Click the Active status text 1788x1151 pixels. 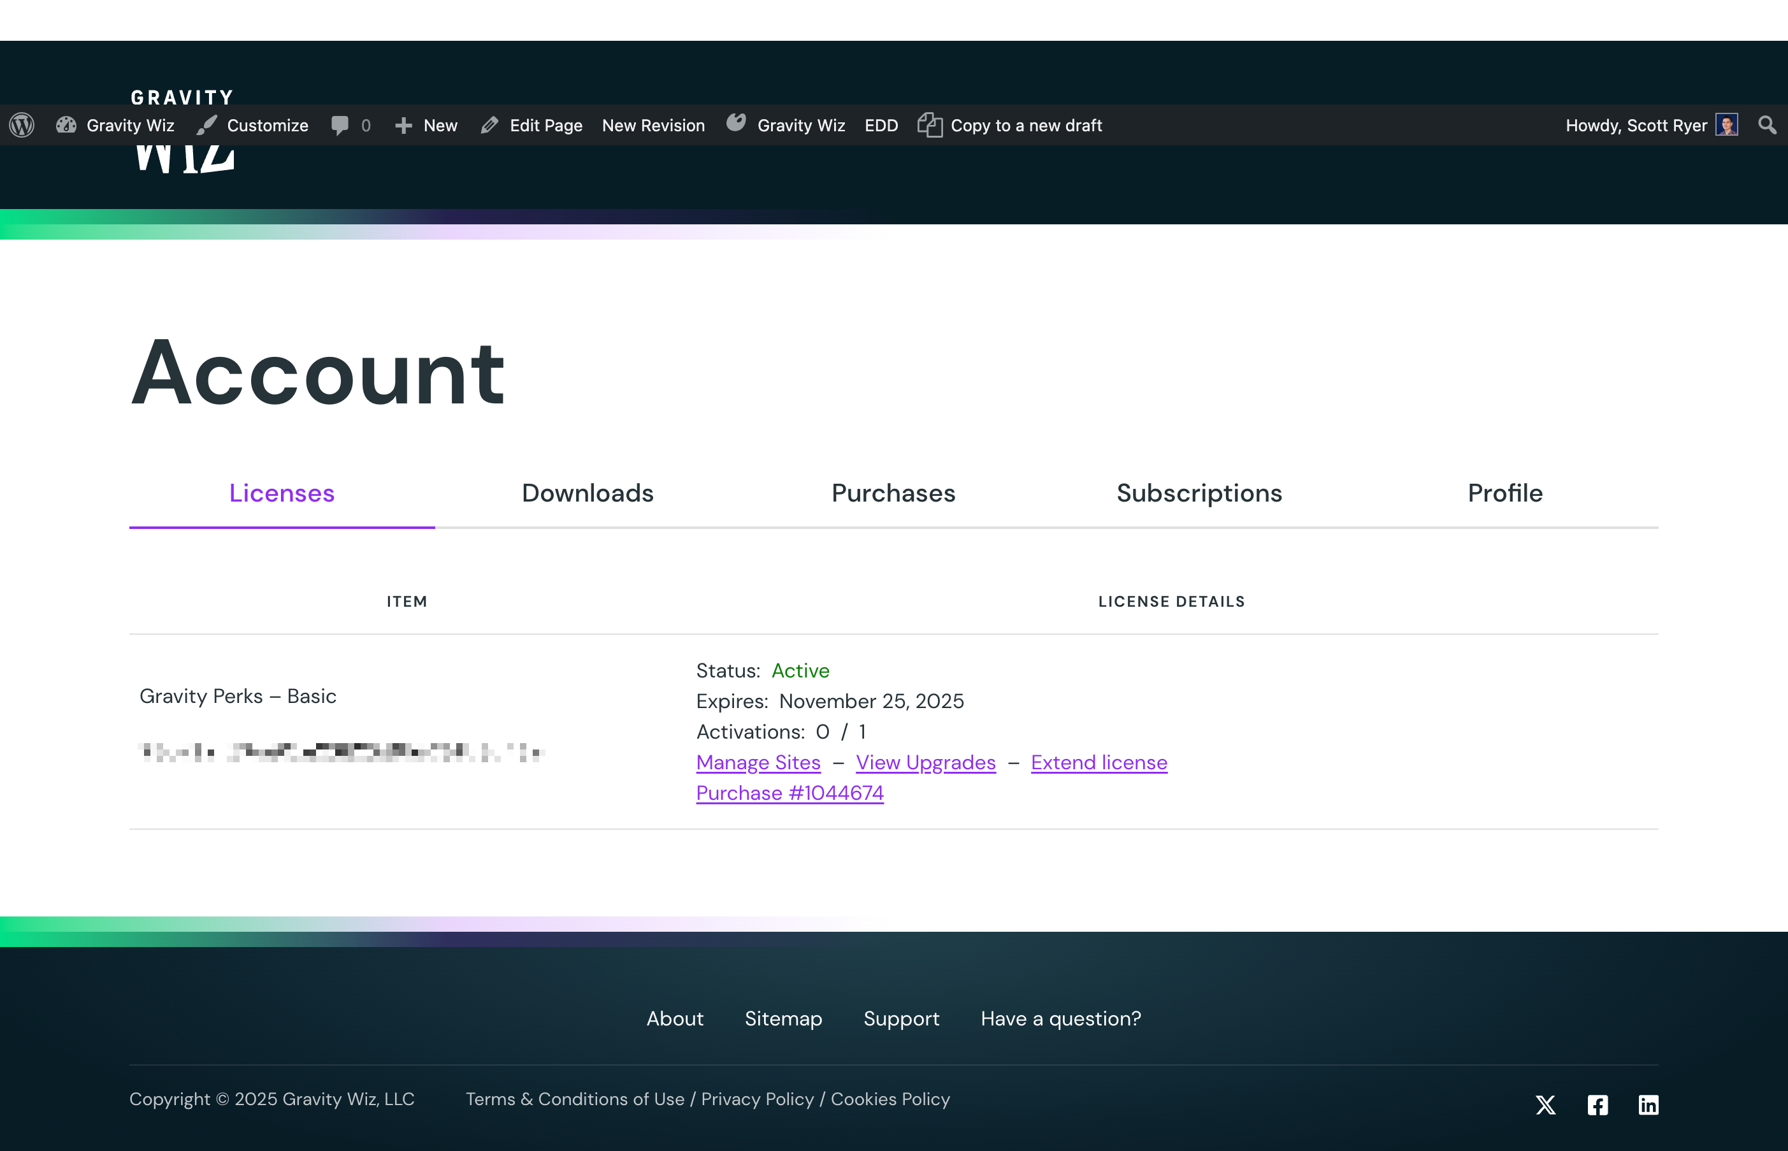tap(800, 671)
